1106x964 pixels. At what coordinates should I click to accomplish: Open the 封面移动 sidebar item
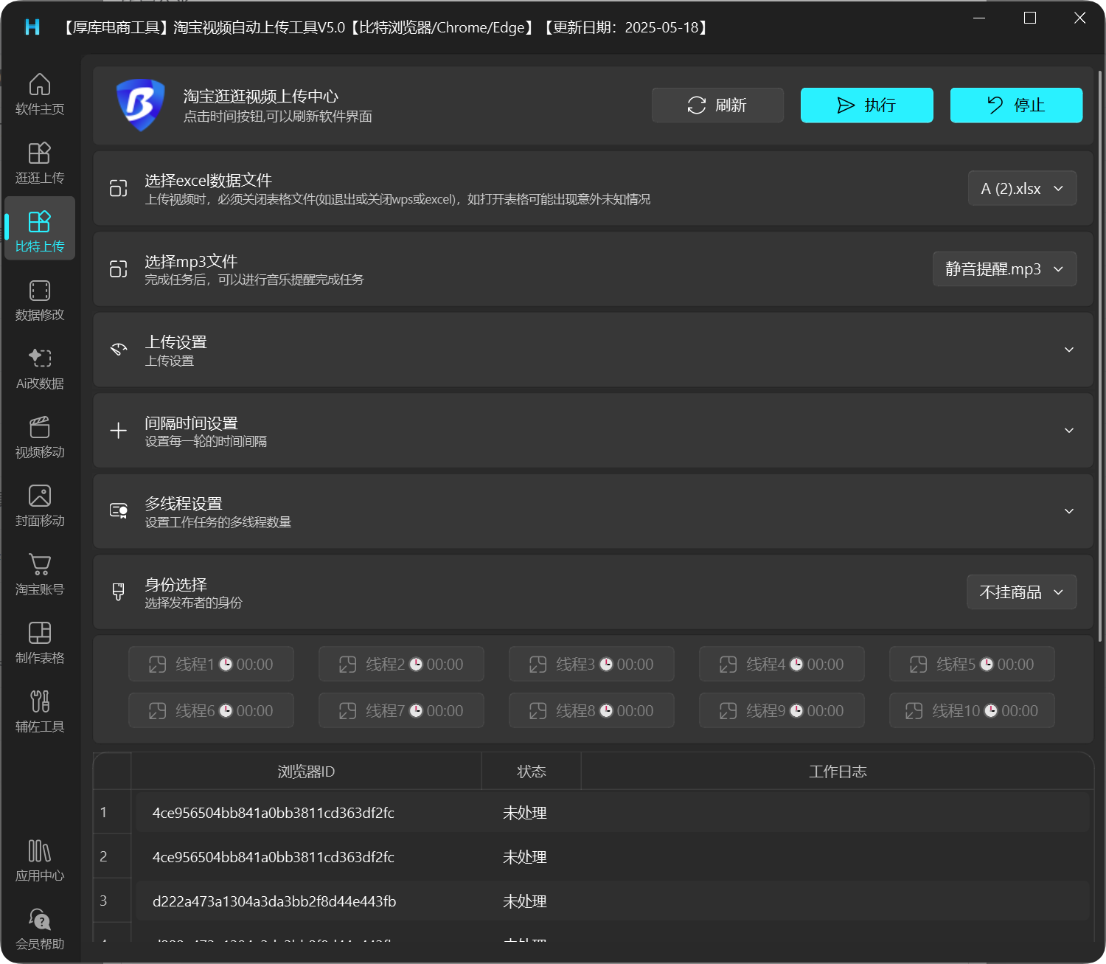click(x=40, y=506)
